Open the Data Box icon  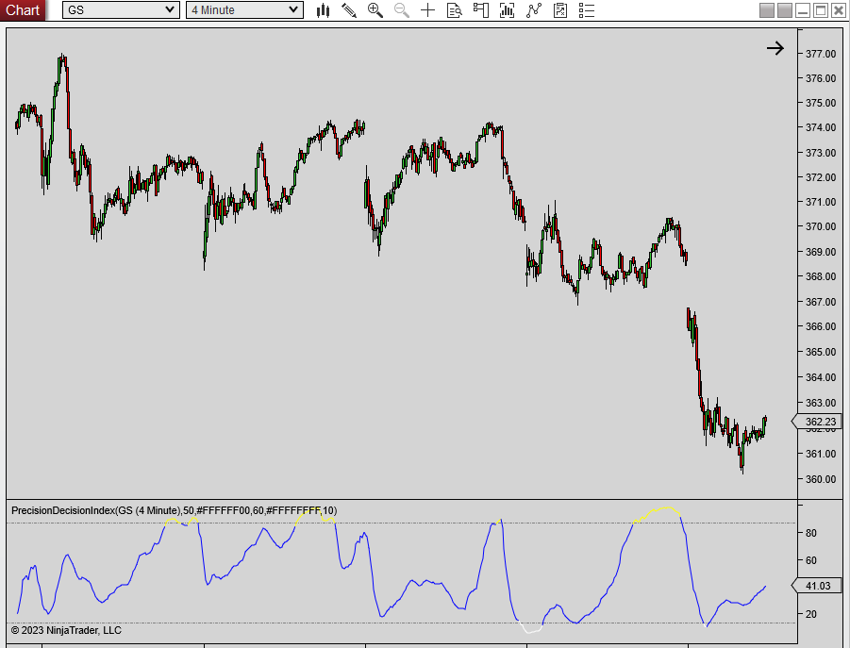pos(454,10)
